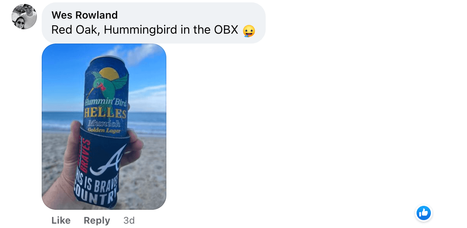Image resolution: width=467 pixels, height=228 pixels.
Task: Open Wes Rowland's profile picture avatar
Action: [24, 17]
